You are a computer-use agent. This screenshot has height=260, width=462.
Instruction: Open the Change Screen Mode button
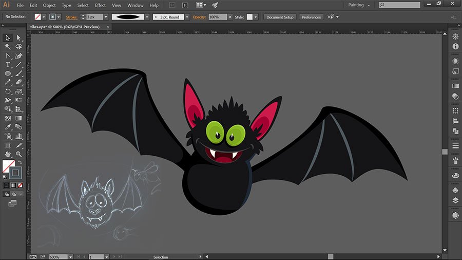pyautogui.click(x=12, y=203)
